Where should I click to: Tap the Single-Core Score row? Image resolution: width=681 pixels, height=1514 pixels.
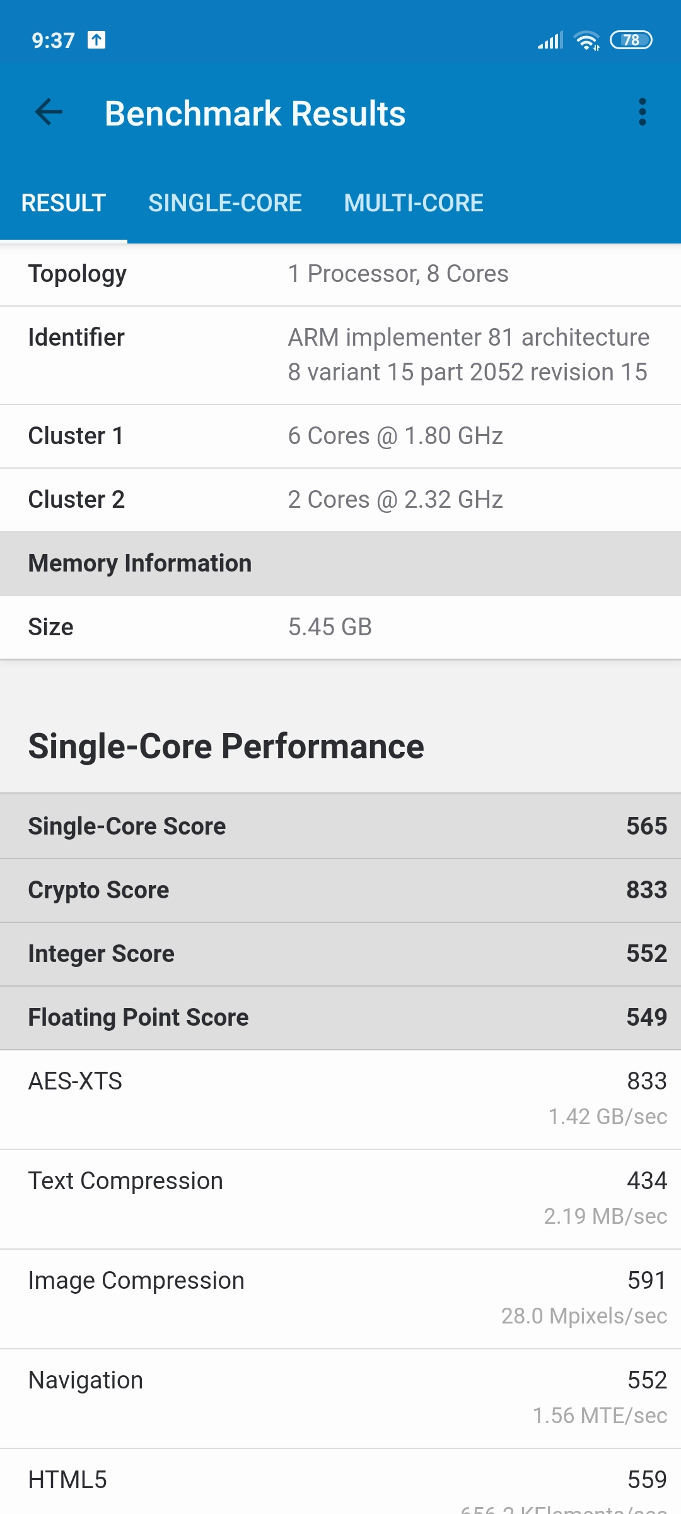pyautogui.click(x=340, y=826)
